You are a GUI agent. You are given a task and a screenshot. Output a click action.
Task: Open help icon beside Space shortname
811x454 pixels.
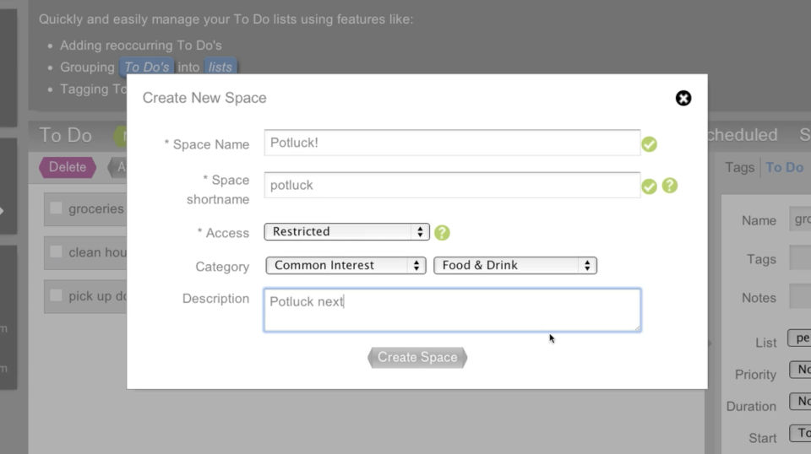click(670, 186)
